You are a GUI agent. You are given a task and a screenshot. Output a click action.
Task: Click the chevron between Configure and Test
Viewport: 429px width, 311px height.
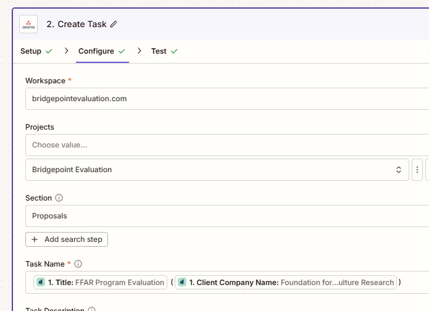coord(140,51)
